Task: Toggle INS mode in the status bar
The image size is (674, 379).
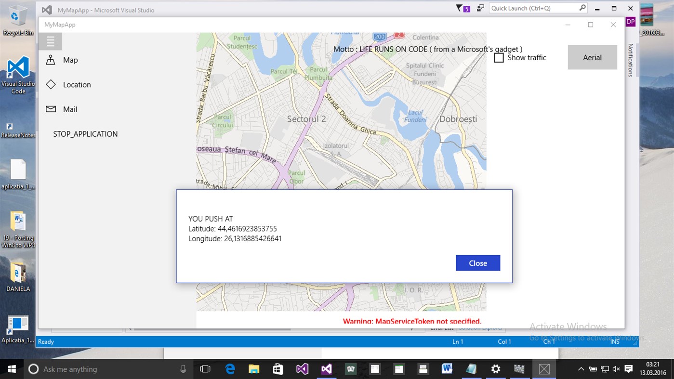Action: click(614, 341)
